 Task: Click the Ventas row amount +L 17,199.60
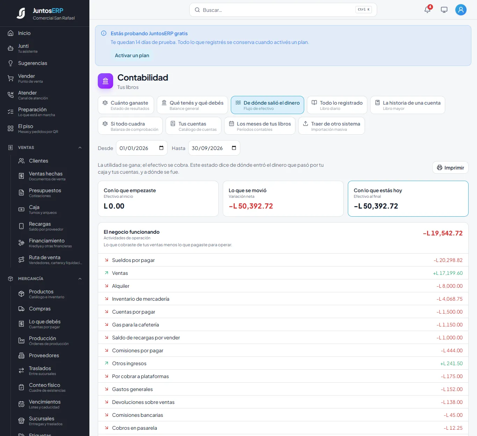(448, 273)
